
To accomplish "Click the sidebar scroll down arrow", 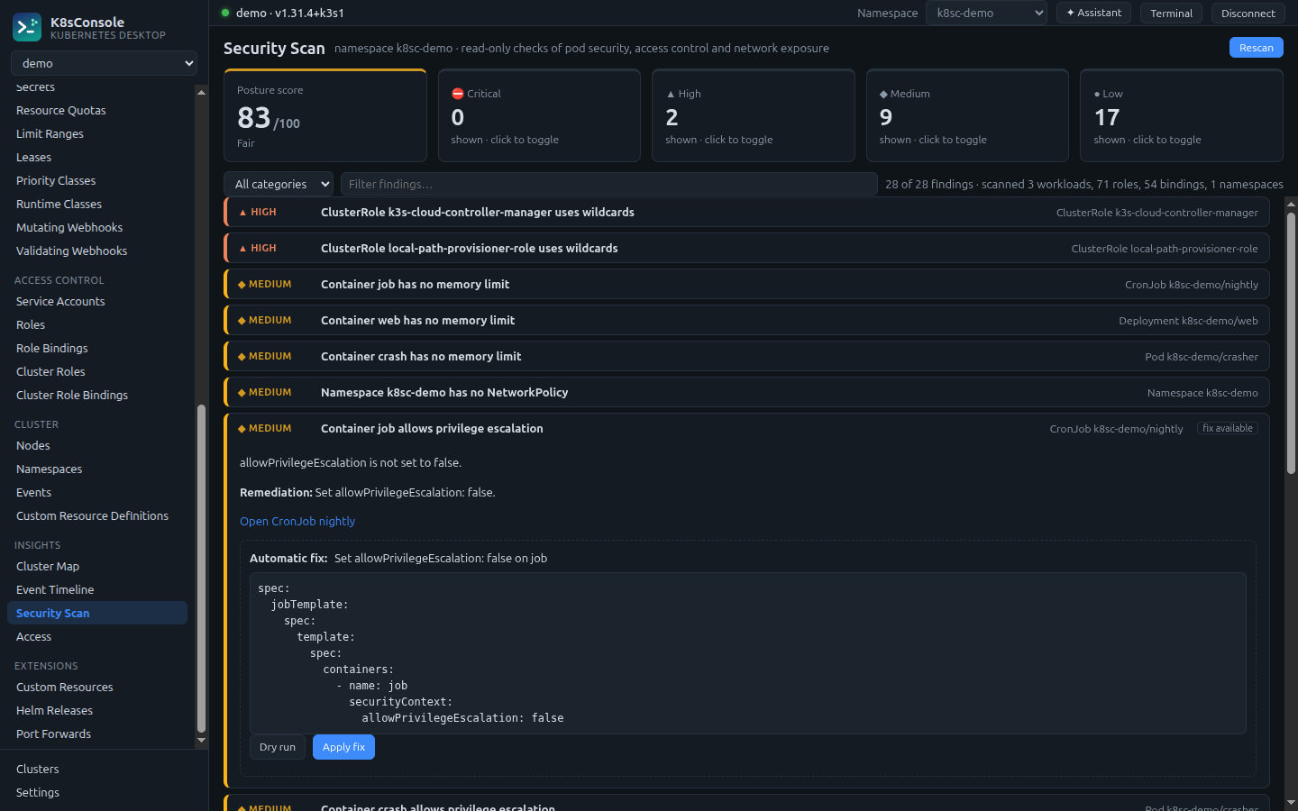I will pos(201,741).
